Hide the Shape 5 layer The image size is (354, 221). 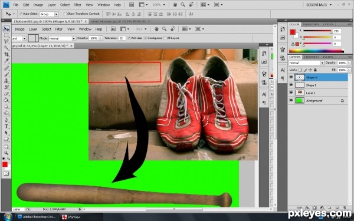click(x=291, y=85)
